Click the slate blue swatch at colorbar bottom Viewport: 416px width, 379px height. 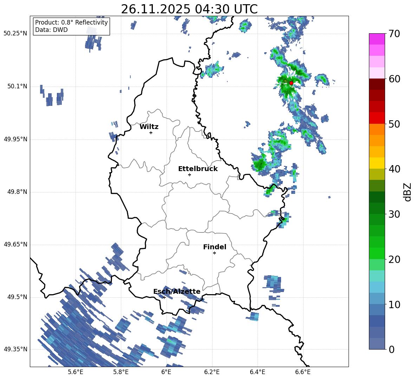click(377, 344)
